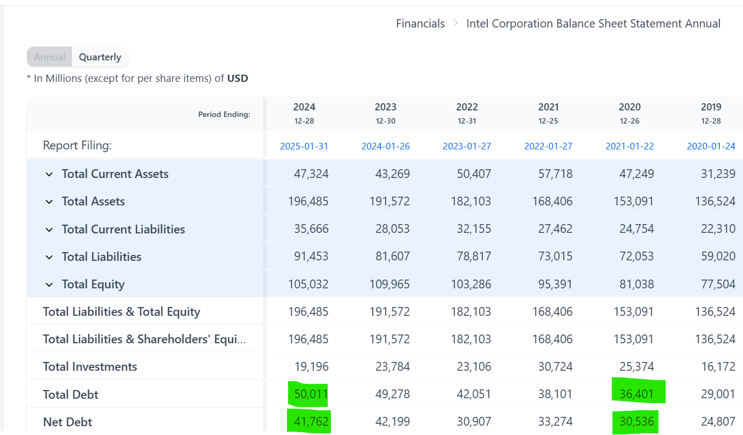Expand the Total Current Liabilities chevron
The width and height of the screenshot is (743, 435).
pos(49,230)
